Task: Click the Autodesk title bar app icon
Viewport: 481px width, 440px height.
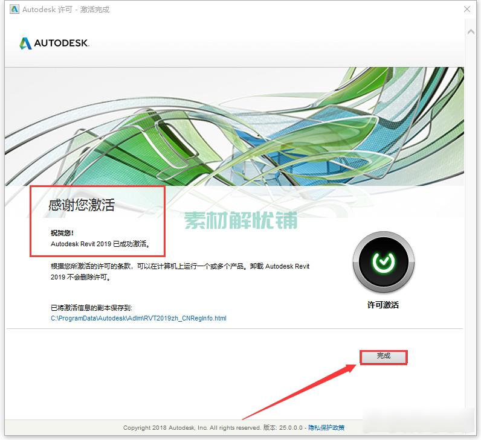Action: tap(15, 9)
